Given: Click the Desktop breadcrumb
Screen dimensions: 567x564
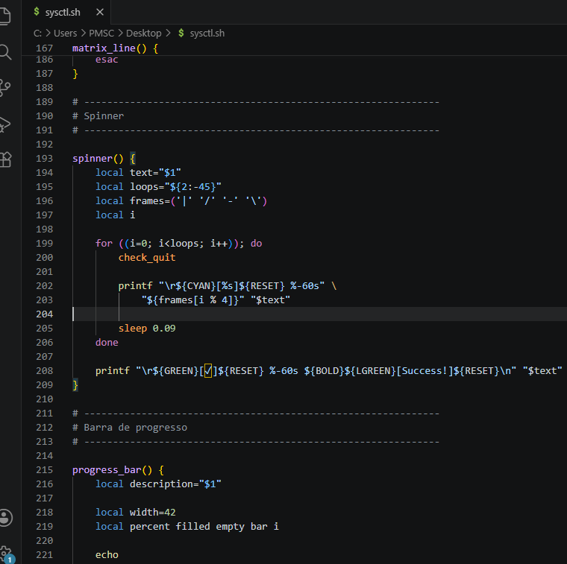Looking at the screenshot, I should (143, 34).
